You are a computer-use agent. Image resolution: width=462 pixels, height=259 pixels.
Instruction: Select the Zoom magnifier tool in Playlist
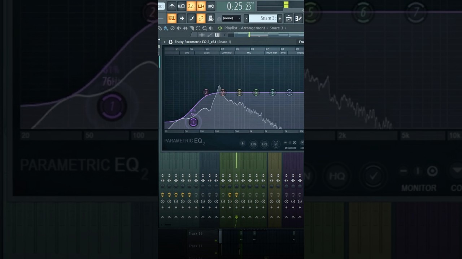pos(205,28)
